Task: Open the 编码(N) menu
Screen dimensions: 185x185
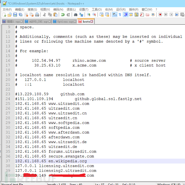Action: point(58,9)
